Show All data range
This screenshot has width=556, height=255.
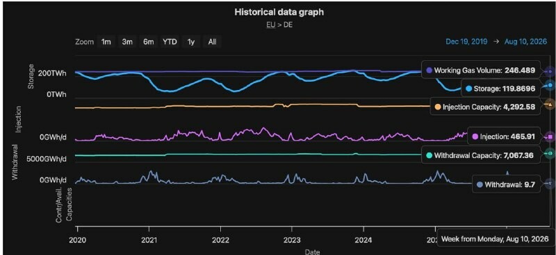213,42
